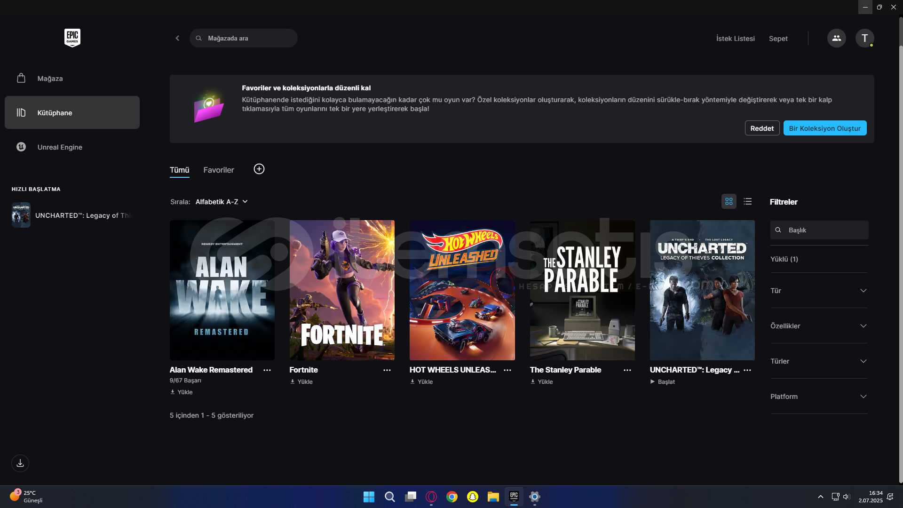Click Başlat under UNCHARTED
Viewport: 903px width, 508px height.
[663, 381]
